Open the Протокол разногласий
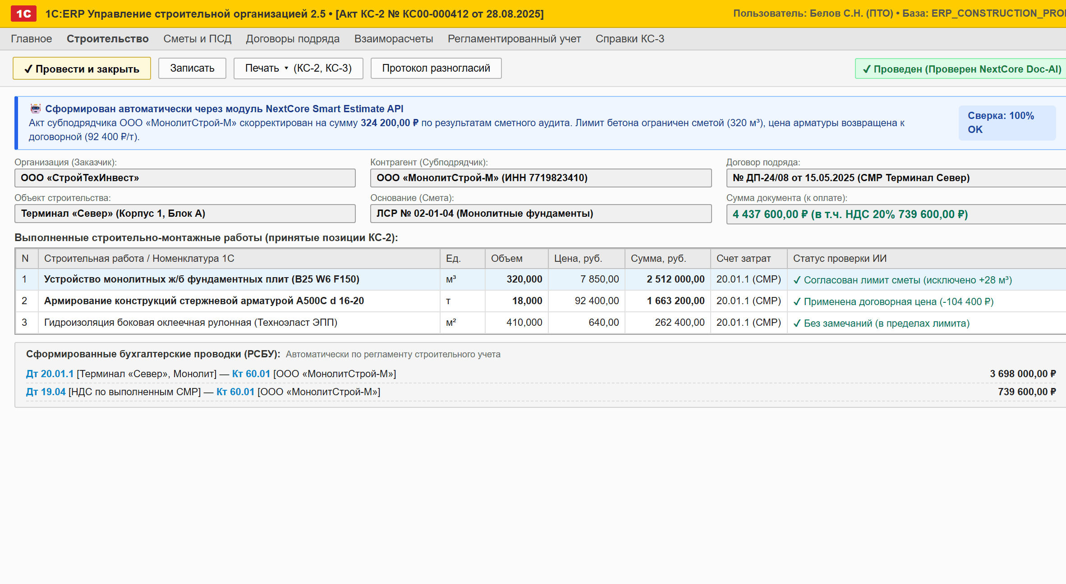1066x584 pixels. [436, 68]
